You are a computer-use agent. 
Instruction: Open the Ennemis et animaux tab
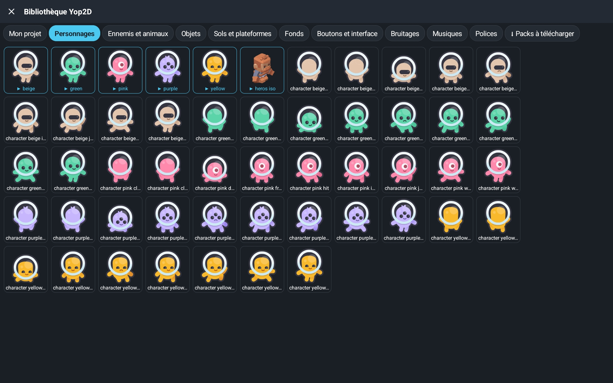[138, 34]
